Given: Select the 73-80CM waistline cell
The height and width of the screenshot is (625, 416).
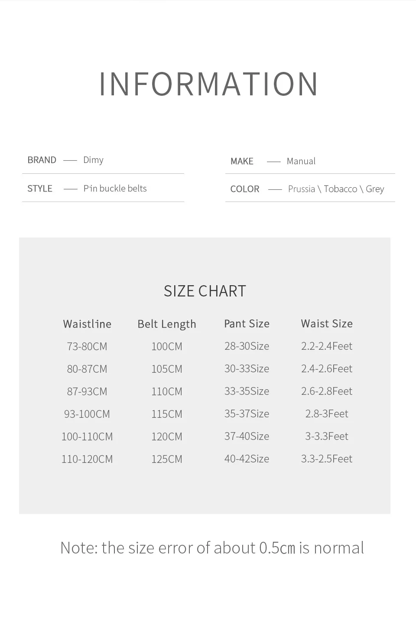Looking at the screenshot, I should [87, 347].
